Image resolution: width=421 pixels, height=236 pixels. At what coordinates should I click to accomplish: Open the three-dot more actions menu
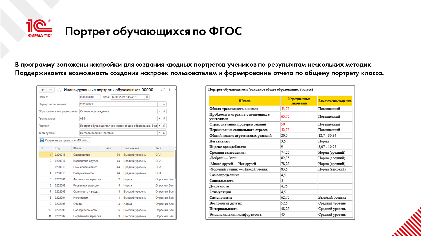click(x=169, y=90)
